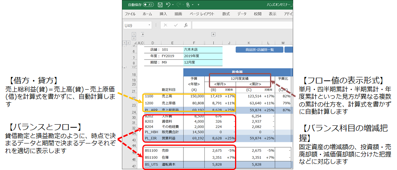
Task: Click the cell containing 六本木店
Action: (x=203, y=50)
